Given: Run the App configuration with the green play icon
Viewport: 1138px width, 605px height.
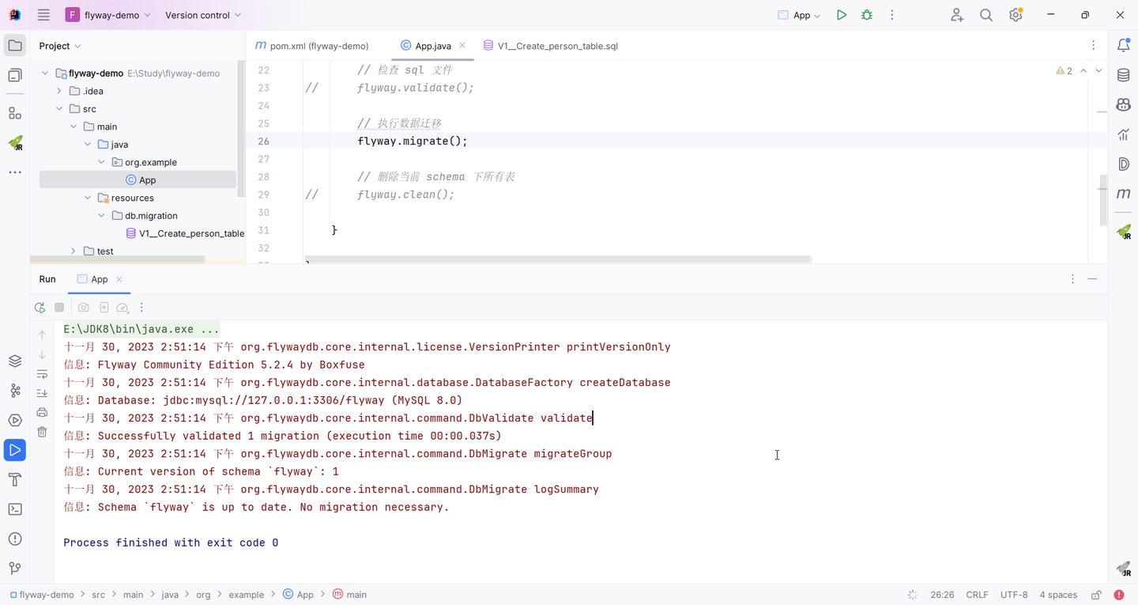Looking at the screenshot, I should coord(842,15).
